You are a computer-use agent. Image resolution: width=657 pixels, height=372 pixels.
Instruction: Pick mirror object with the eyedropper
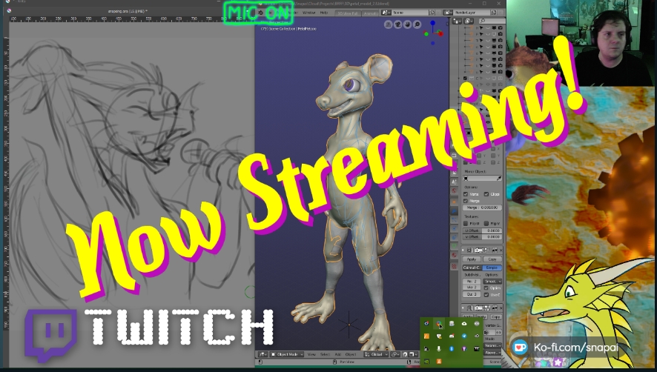coord(500,179)
